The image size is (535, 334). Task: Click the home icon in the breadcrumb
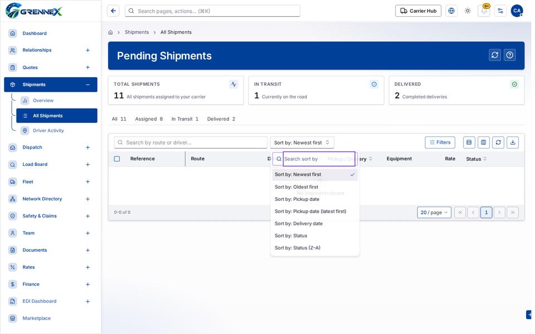pyautogui.click(x=110, y=32)
